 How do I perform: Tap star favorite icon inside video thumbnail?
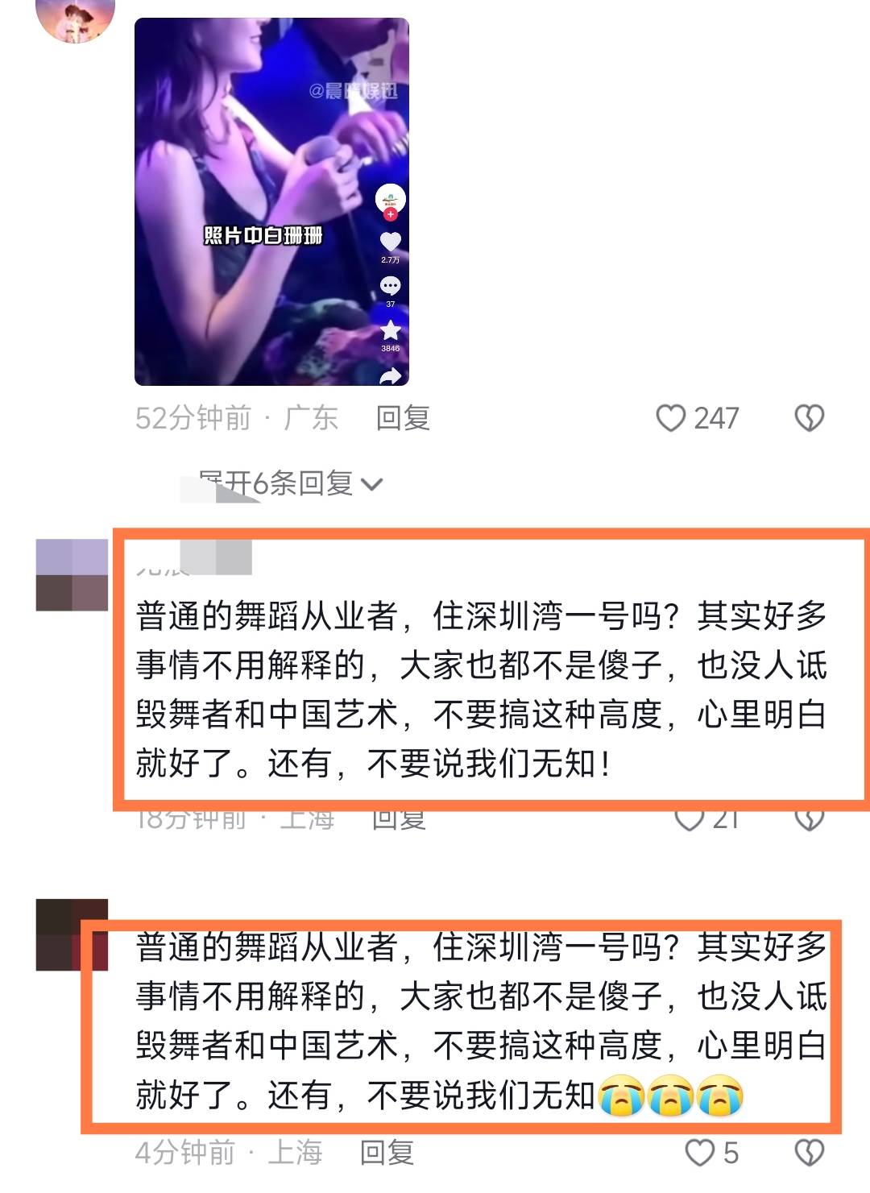[391, 330]
